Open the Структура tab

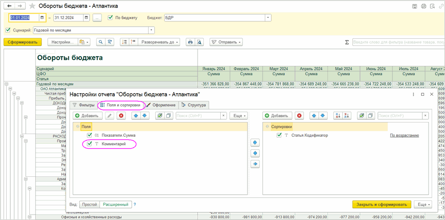pyautogui.click(x=194, y=105)
